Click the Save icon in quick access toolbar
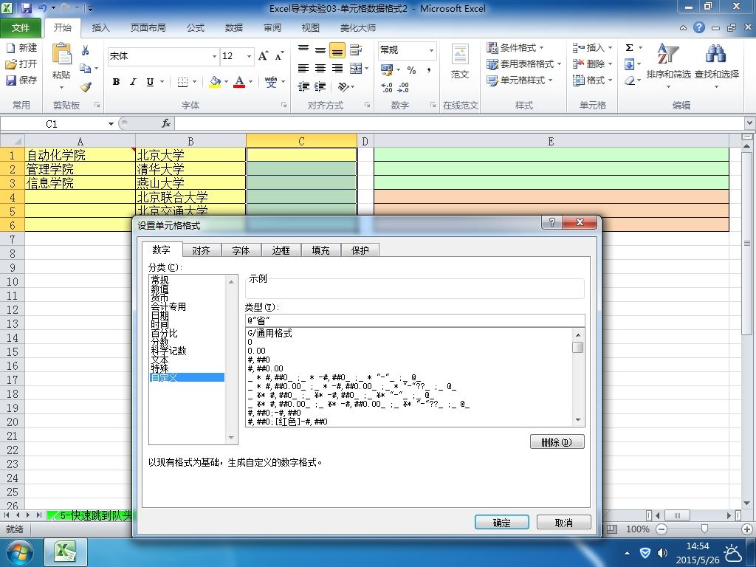Screen dimensions: 756x567 [x=26, y=8]
